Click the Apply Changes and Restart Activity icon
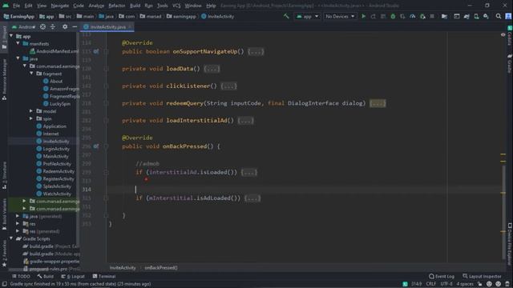 tap(374, 16)
